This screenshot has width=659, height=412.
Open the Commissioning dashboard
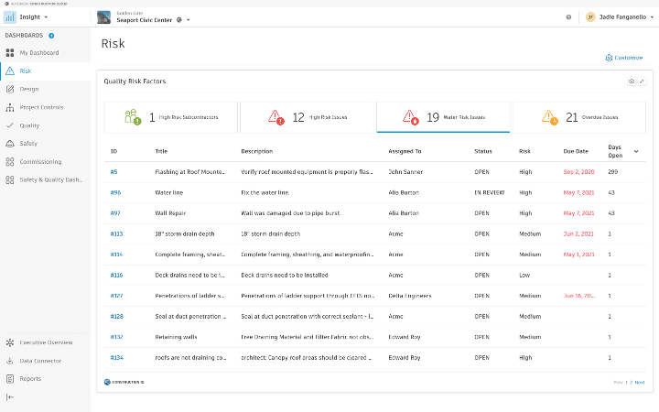click(x=38, y=161)
